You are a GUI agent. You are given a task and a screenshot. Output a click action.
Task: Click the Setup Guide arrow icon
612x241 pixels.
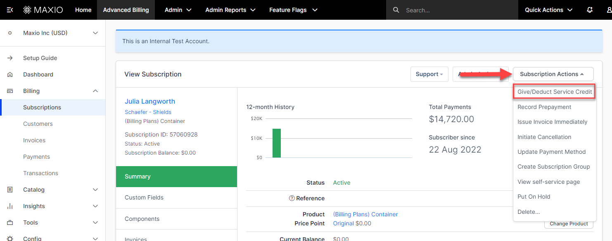(x=10, y=58)
